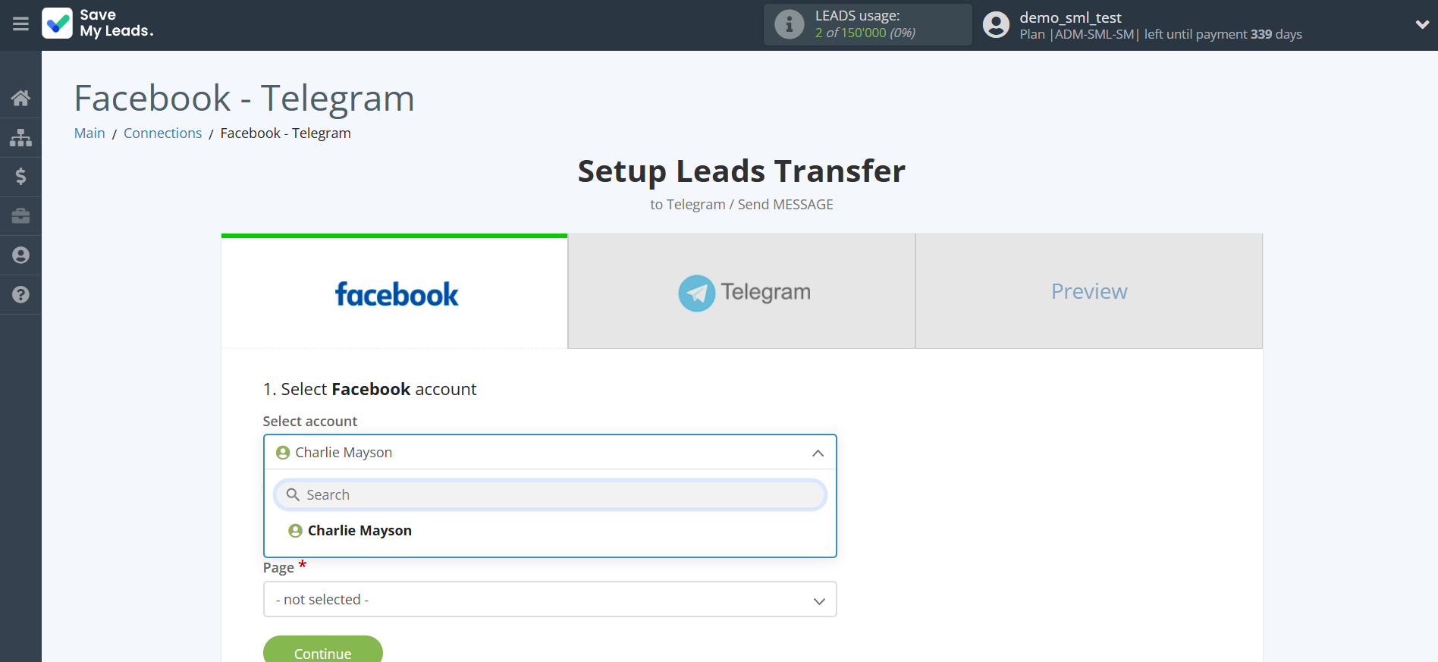Open the Page dropdown
1438x662 pixels.
tap(549, 599)
